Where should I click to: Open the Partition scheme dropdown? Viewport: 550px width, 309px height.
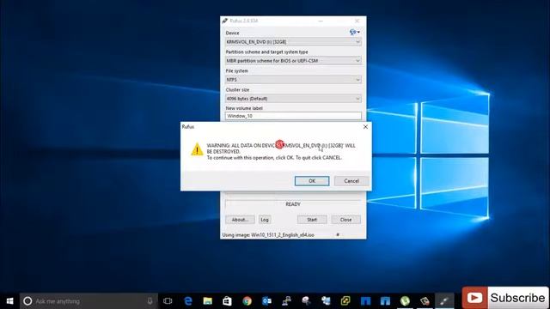293,61
